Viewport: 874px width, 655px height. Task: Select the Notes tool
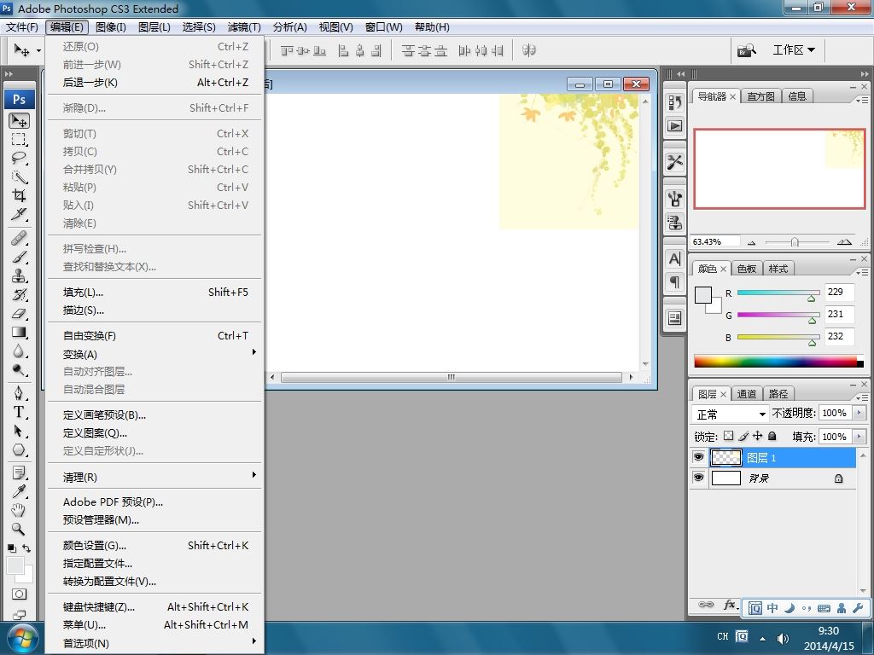click(19, 472)
